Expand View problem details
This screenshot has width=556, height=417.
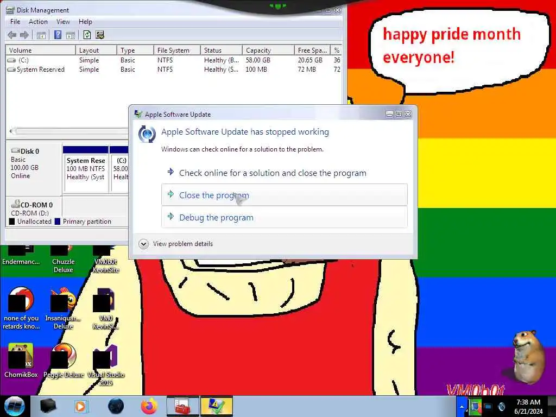point(176,244)
